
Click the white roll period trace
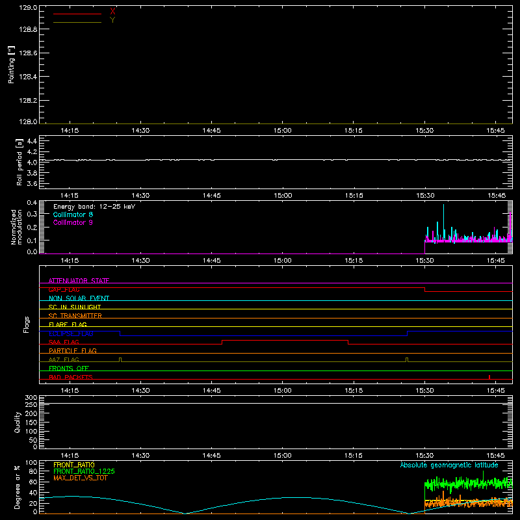click(276, 160)
